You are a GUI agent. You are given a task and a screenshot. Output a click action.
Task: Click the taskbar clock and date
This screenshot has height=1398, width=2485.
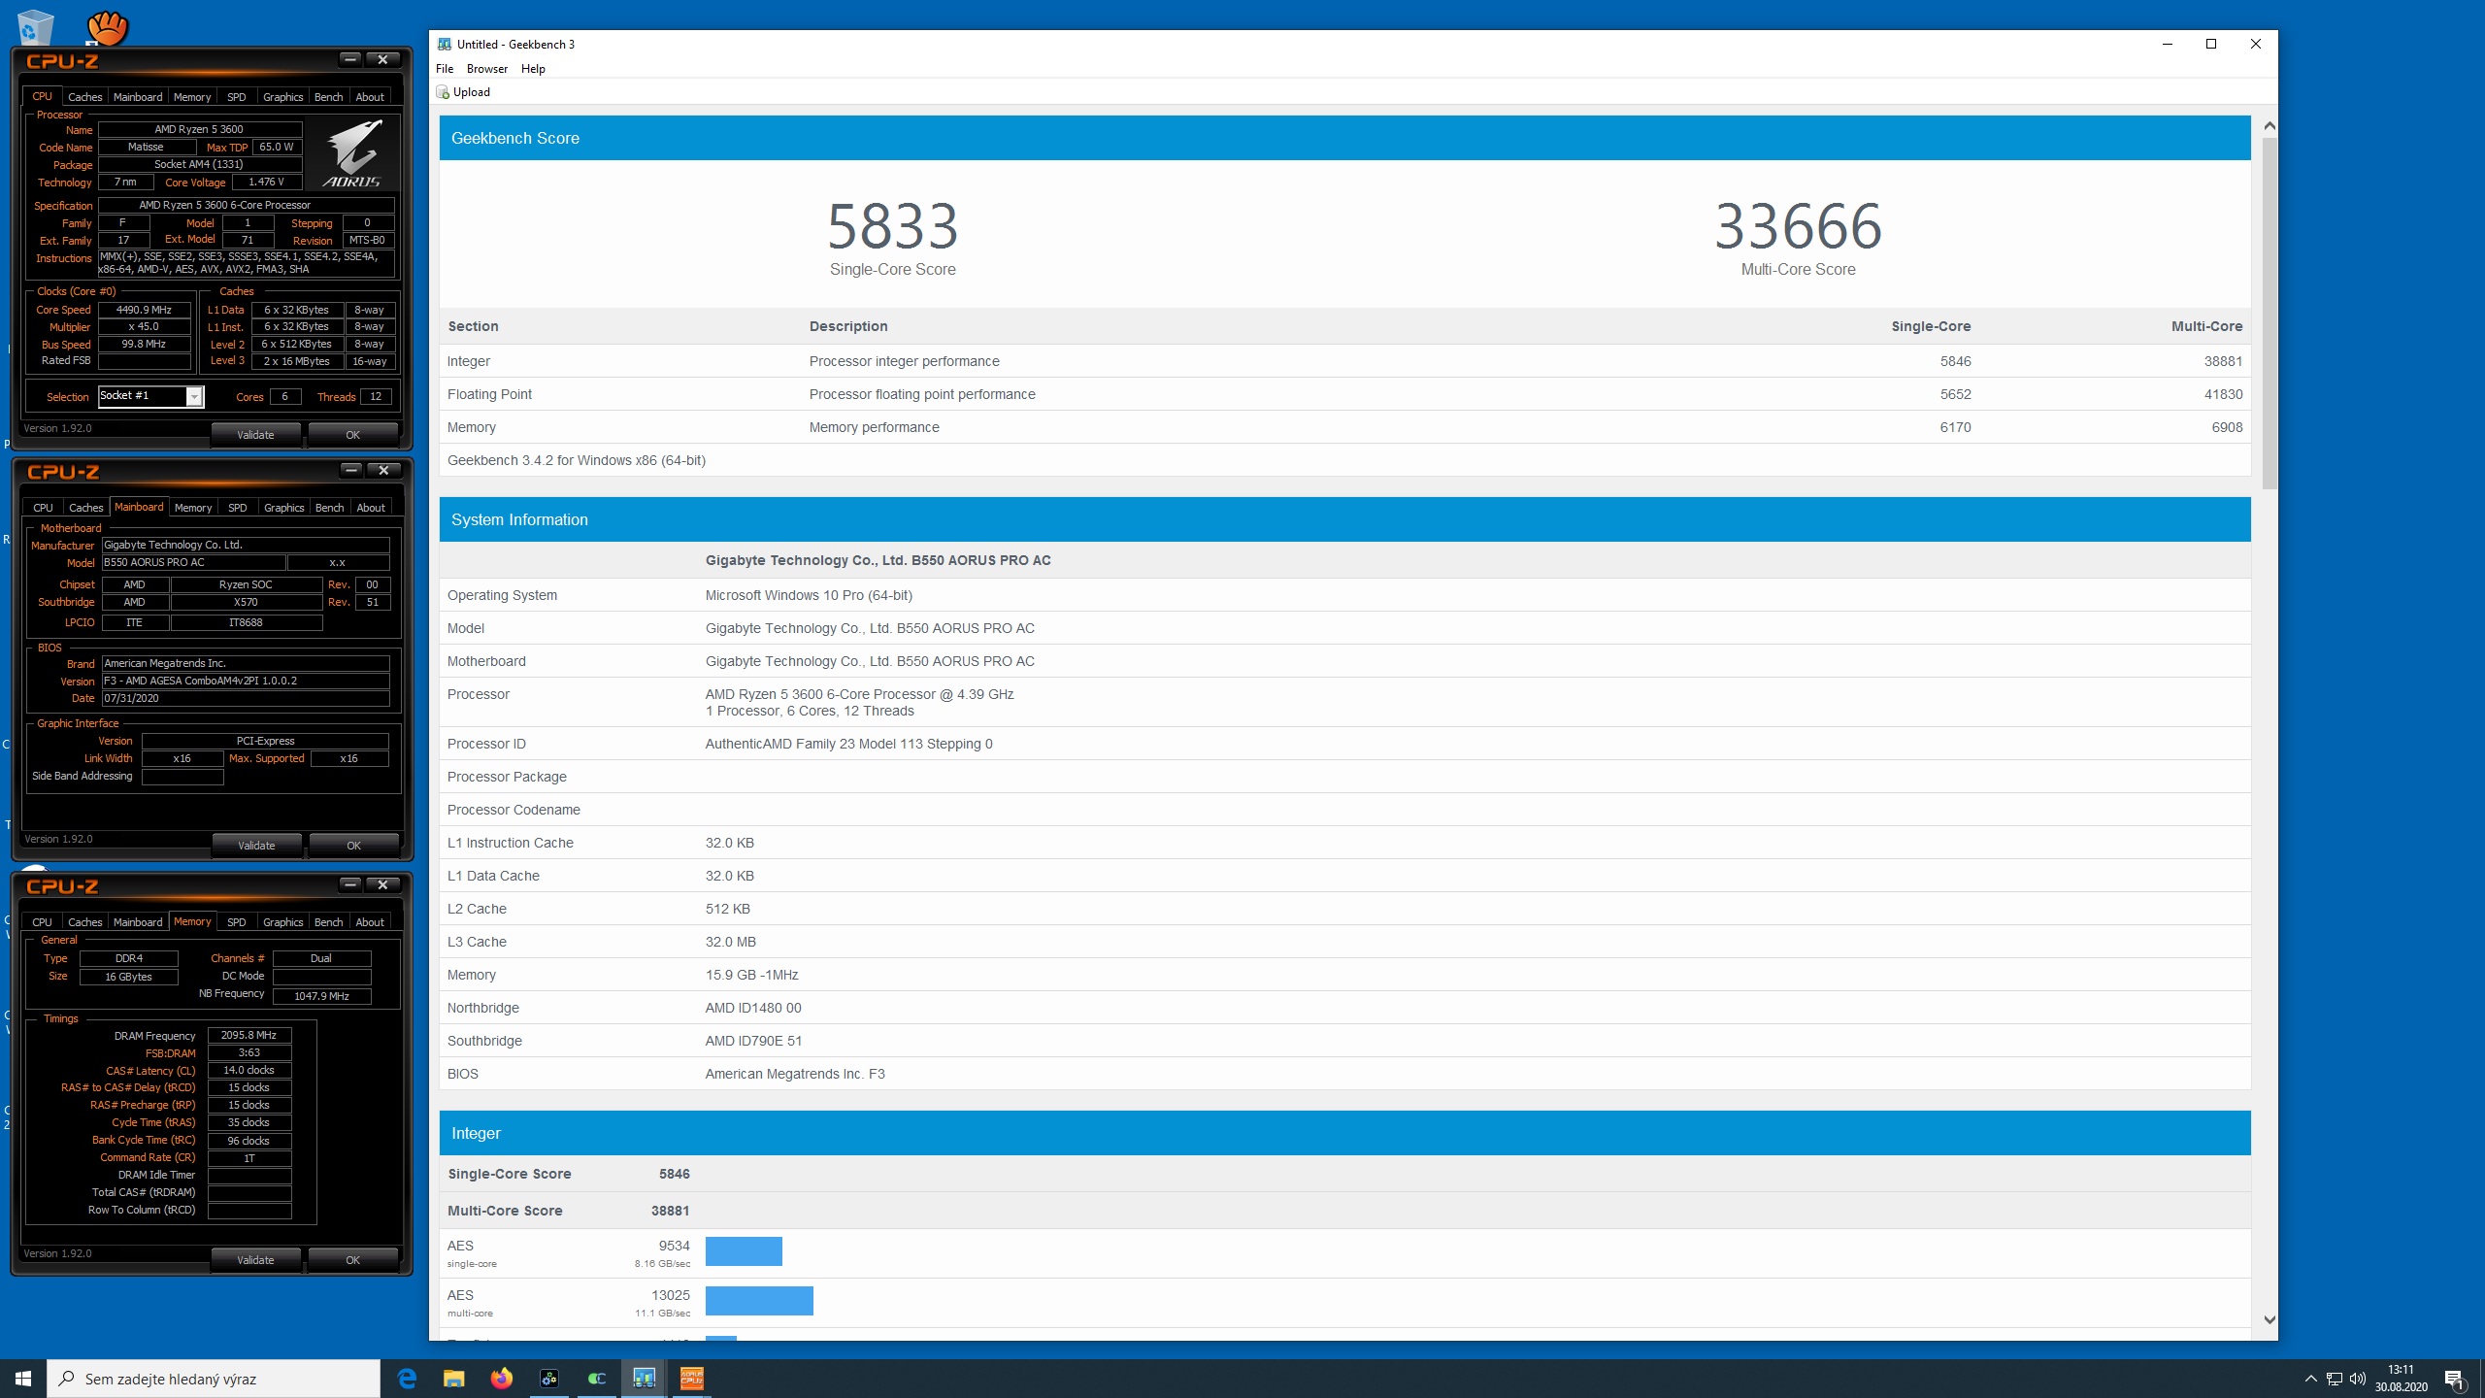(x=2402, y=1379)
